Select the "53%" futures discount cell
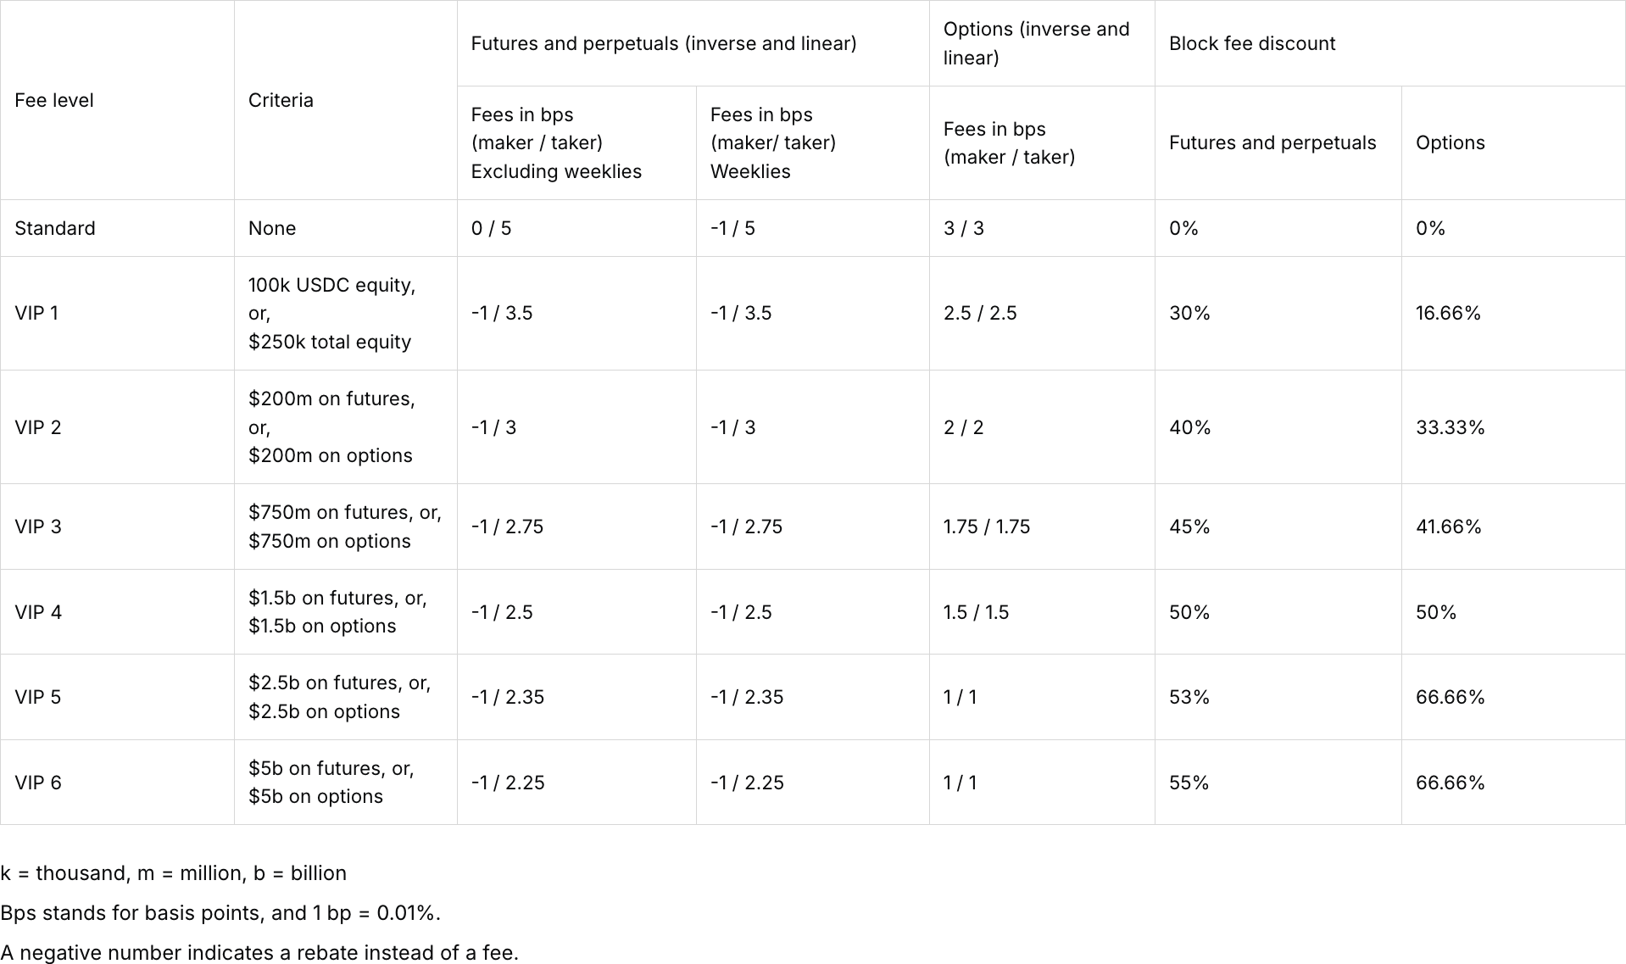This screenshot has height=964, width=1626. coord(1189,697)
